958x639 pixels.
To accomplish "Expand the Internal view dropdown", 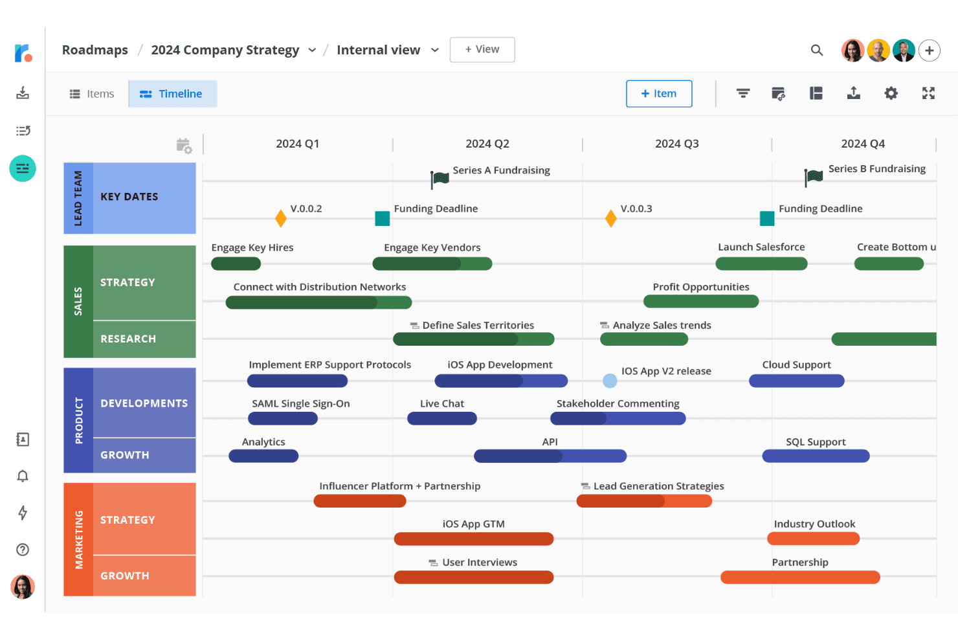I will point(435,50).
